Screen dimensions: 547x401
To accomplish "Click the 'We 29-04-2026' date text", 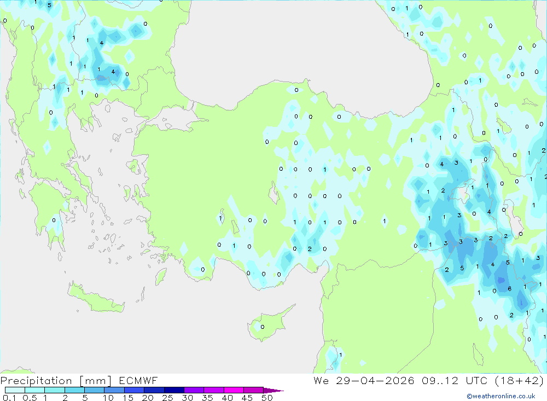I will coord(364,380).
